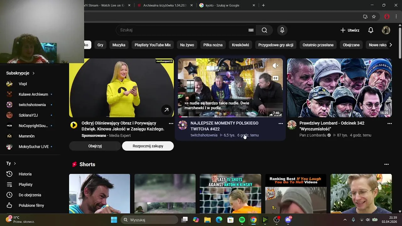Select the Piłka nożna chip
This screenshot has width=402, height=226.
pyautogui.click(x=213, y=45)
